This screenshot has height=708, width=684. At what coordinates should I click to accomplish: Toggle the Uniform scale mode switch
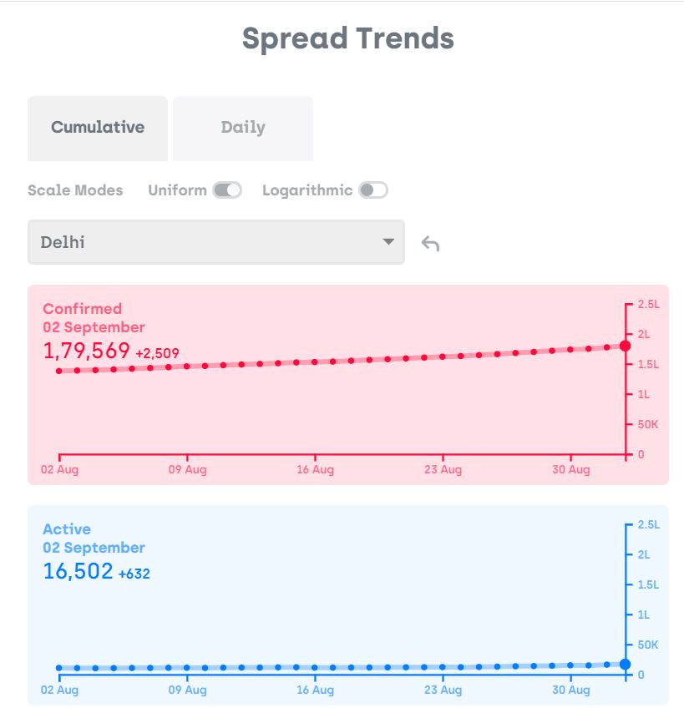pos(226,190)
